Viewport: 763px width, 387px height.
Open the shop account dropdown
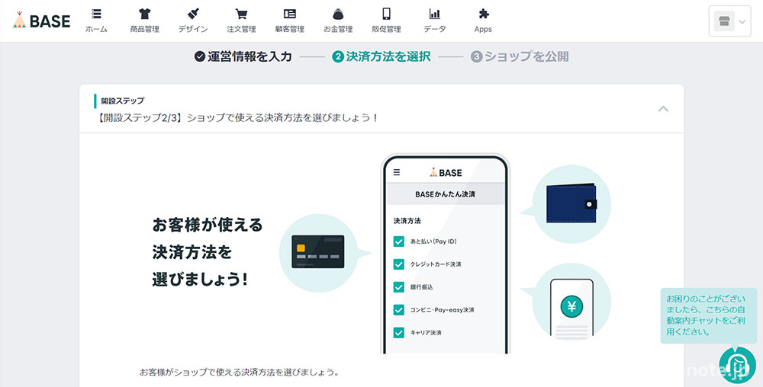pyautogui.click(x=729, y=21)
